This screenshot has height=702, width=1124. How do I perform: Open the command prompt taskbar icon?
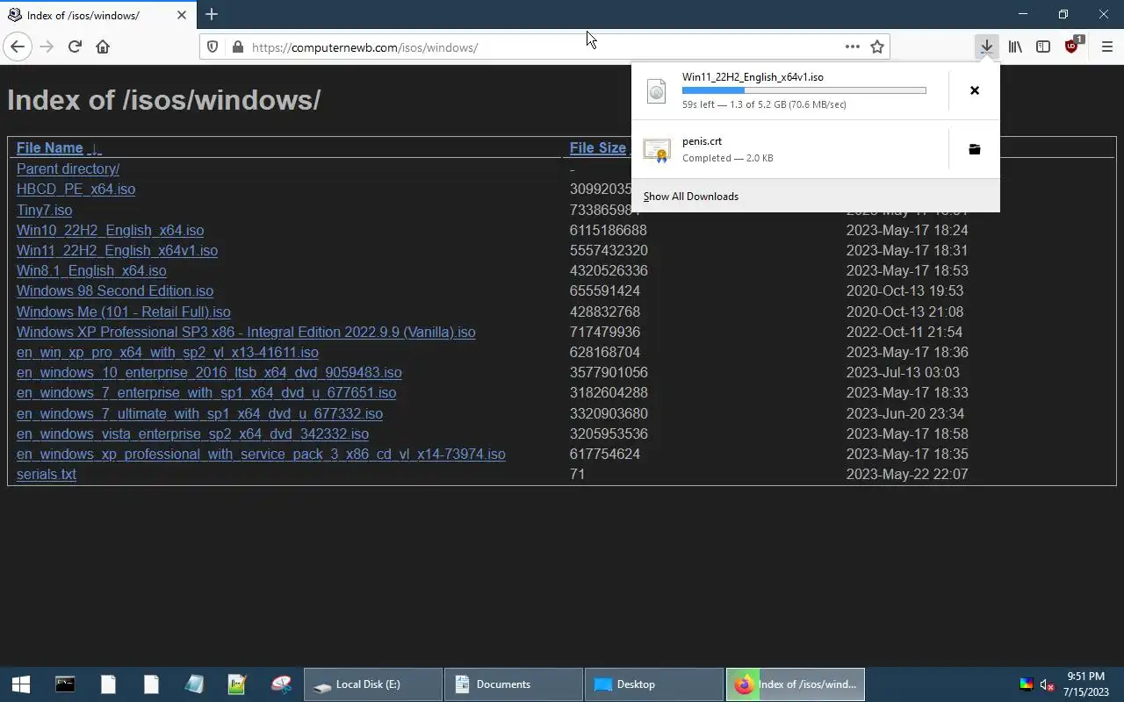[x=65, y=684]
